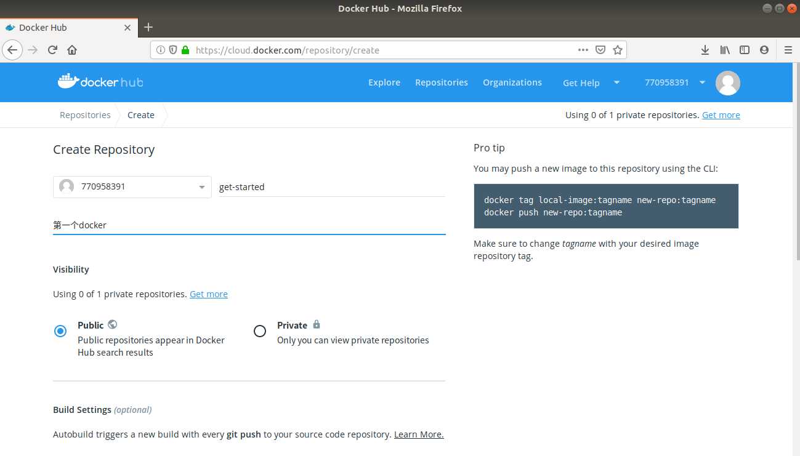Toggle the sidebar view icon
This screenshot has height=456, width=800.
coord(745,50)
